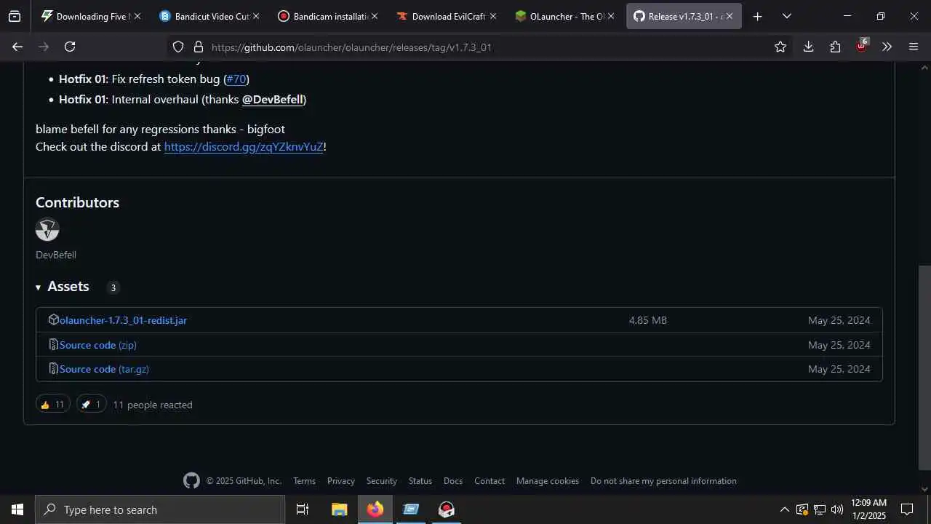Viewport: 931px width, 524px height.
Task: Show more toolbar tools chevrons
Action: [x=887, y=47]
